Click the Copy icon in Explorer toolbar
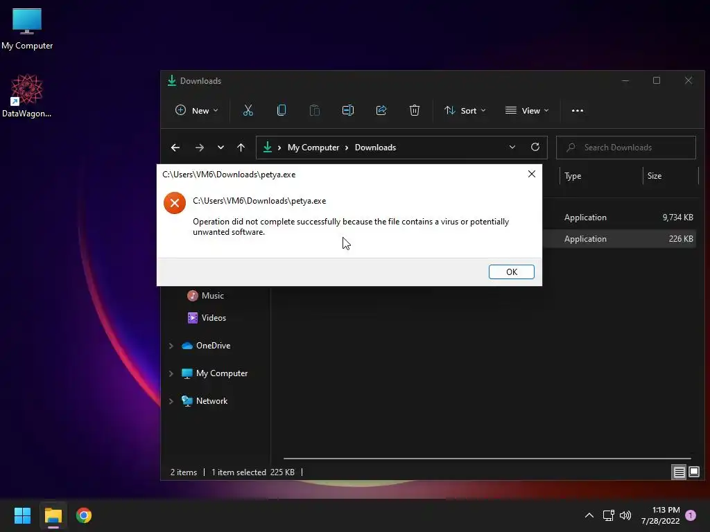710x532 pixels. [x=282, y=110]
